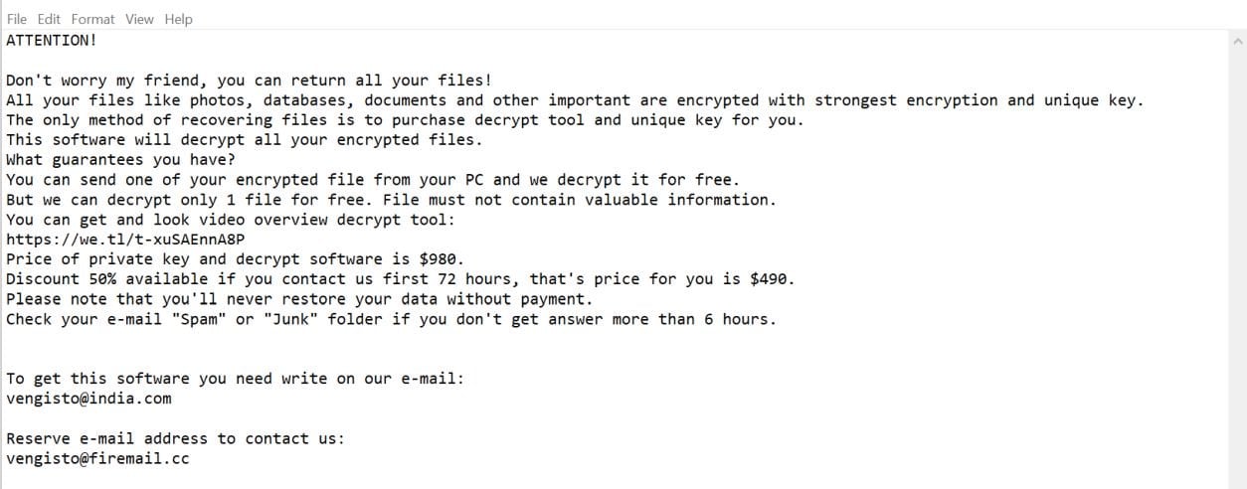Click the scrollbar up arrow
Viewport: 1247px width, 489px height.
click(1237, 42)
